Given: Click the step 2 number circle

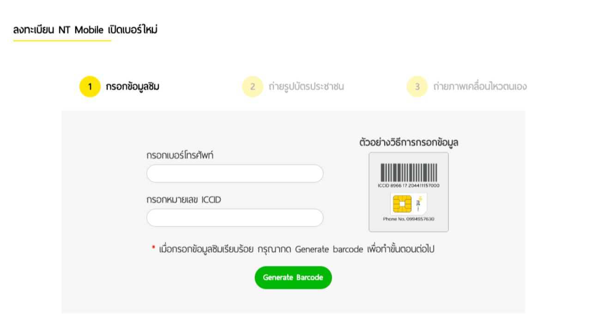Looking at the screenshot, I should click(x=253, y=87).
